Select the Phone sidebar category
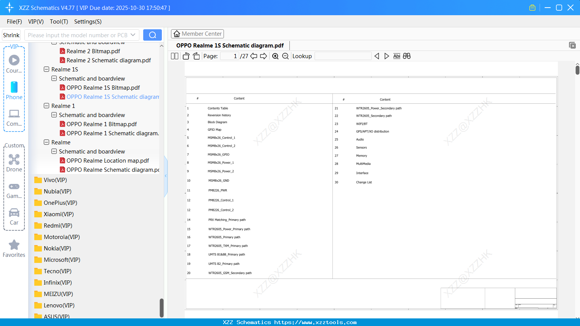This screenshot has height=326, width=580. pos(14,90)
